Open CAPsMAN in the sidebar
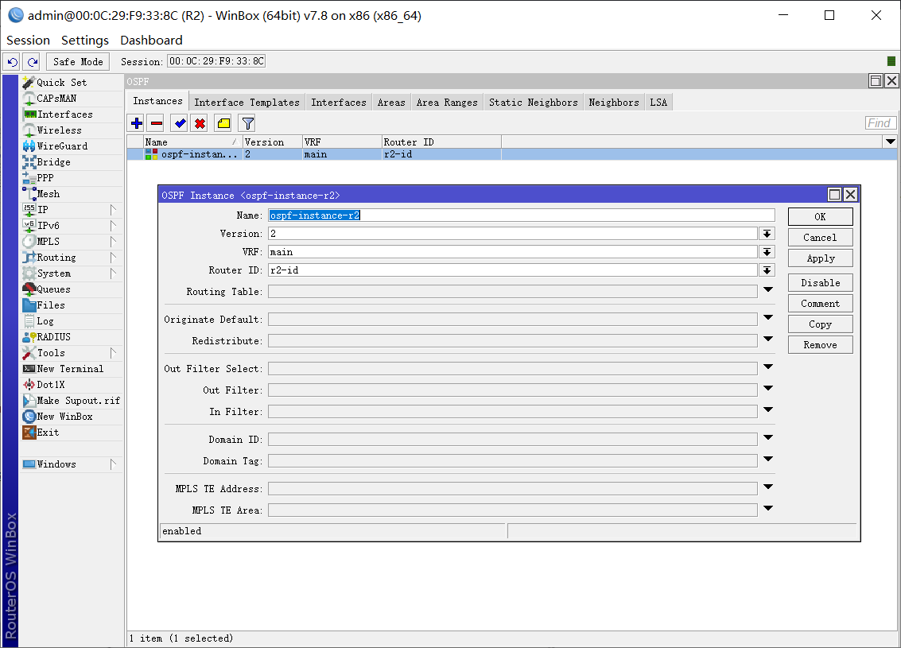This screenshot has width=901, height=648. pos(72,99)
